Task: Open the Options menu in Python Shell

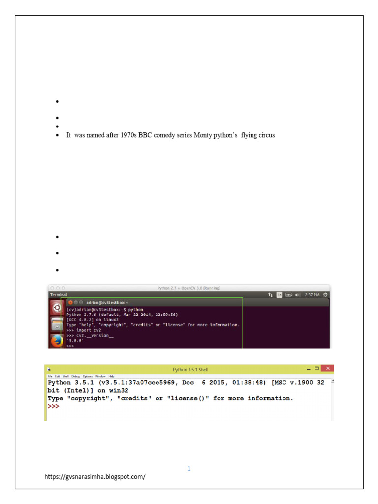Action: (x=88, y=376)
